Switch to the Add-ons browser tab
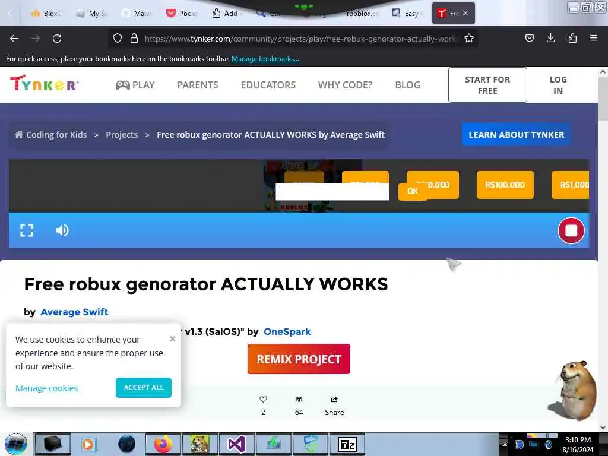The image size is (608, 456). (x=227, y=14)
